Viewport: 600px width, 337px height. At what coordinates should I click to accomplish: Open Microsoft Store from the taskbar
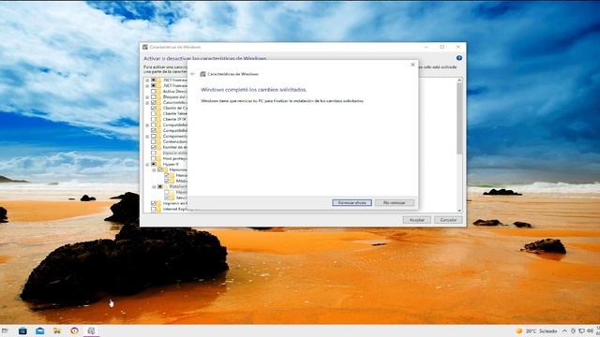[22, 330]
